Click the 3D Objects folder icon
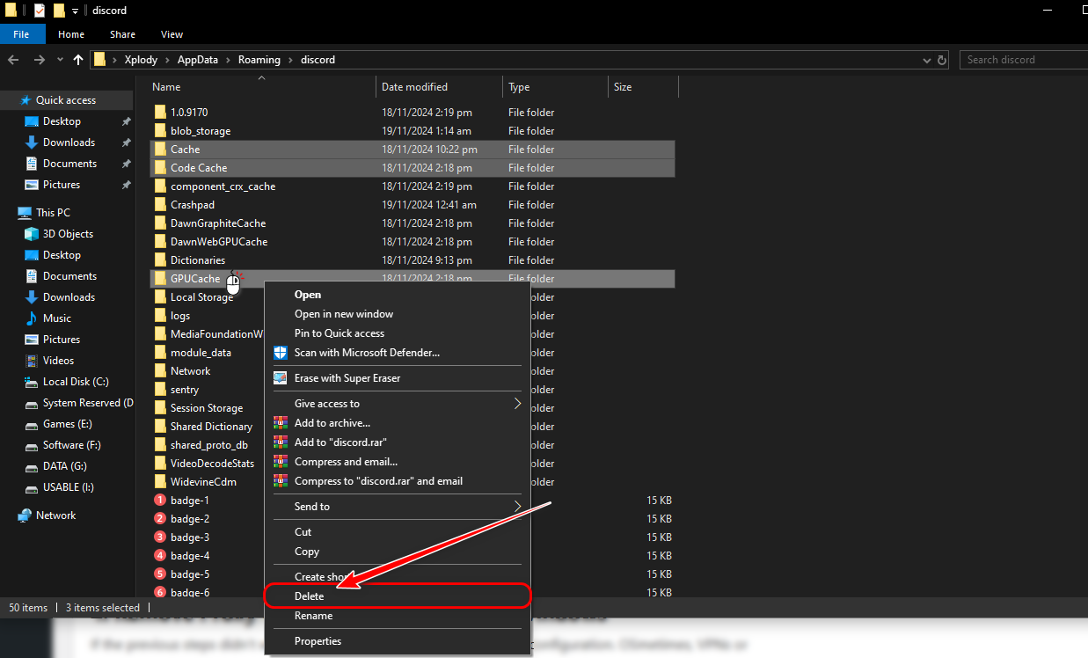The image size is (1088, 658). click(x=32, y=234)
